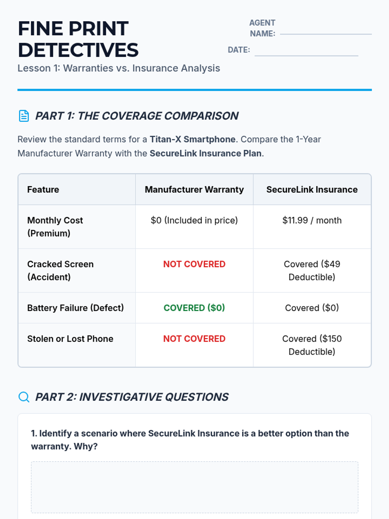The height and width of the screenshot is (519, 389).
Task: Click the Lesson 1 subtitle text
Action: pos(119,68)
